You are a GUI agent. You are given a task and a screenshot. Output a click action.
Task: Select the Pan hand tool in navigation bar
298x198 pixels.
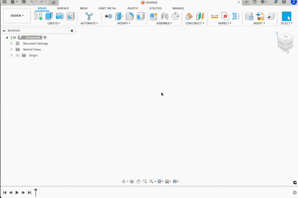click(x=138, y=181)
